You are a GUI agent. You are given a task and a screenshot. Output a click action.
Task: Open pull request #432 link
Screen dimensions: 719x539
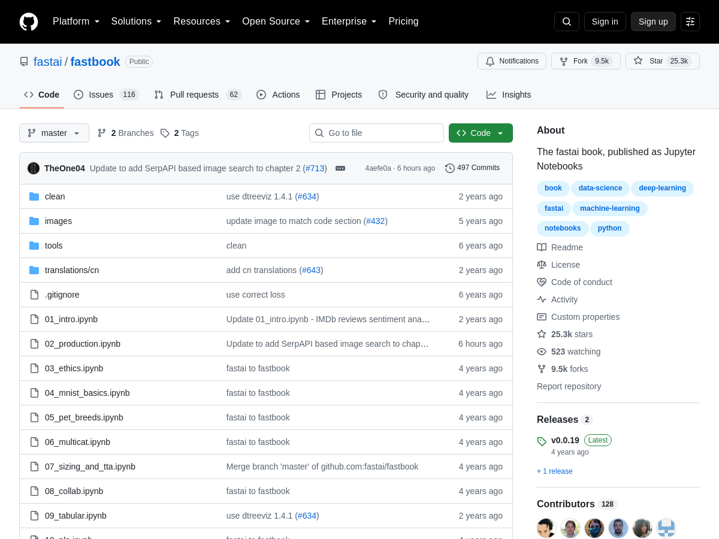click(x=376, y=221)
